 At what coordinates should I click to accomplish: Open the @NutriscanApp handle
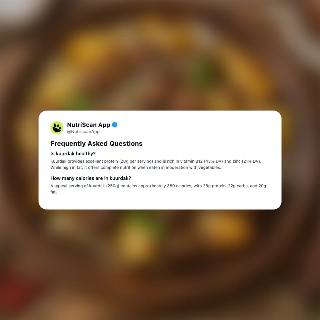click(x=83, y=132)
